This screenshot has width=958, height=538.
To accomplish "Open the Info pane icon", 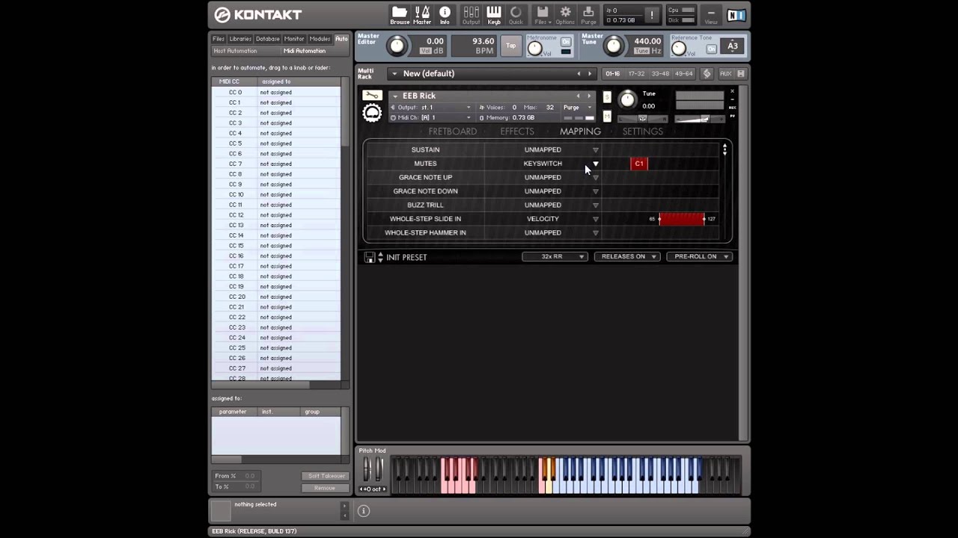I will (x=445, y=15).
